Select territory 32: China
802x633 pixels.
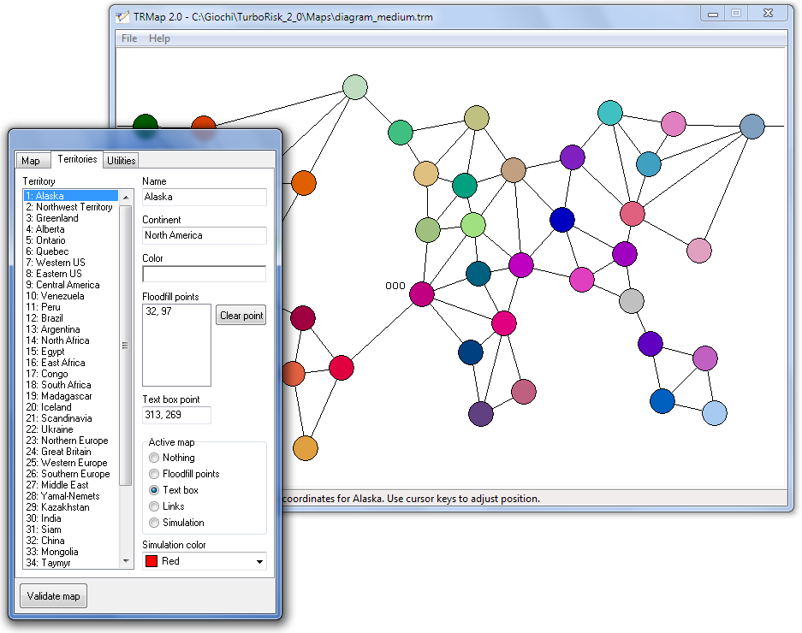71,541
